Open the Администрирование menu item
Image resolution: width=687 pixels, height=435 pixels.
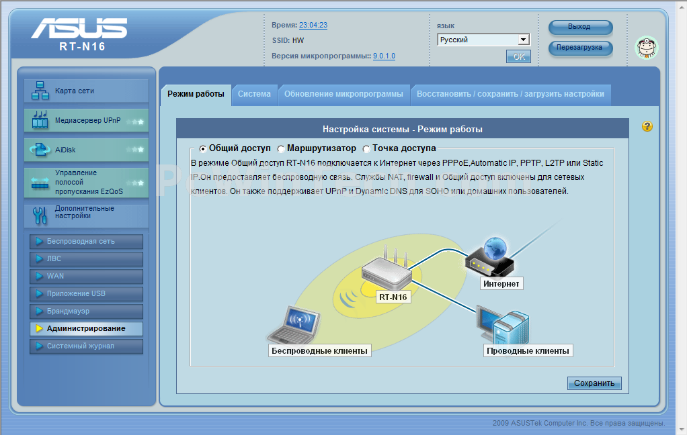86,329
